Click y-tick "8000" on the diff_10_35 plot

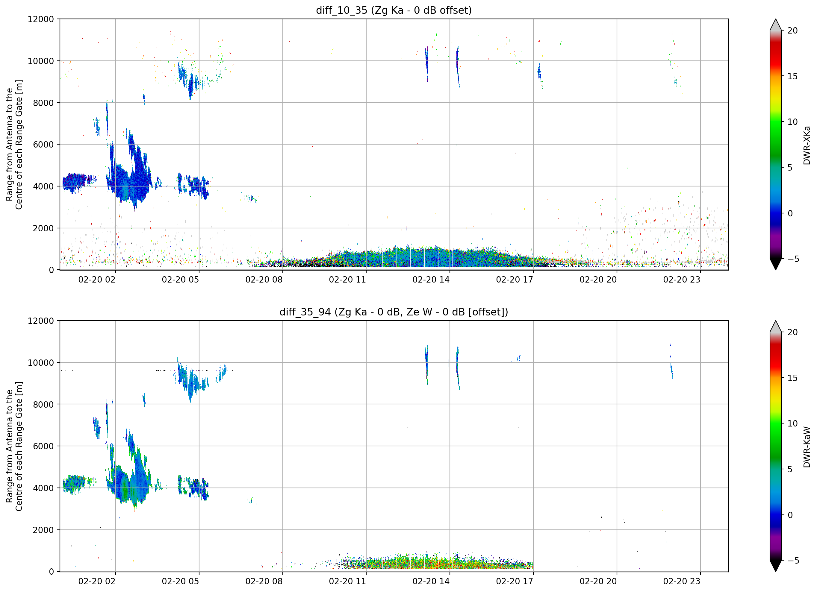tap(43, 103)
